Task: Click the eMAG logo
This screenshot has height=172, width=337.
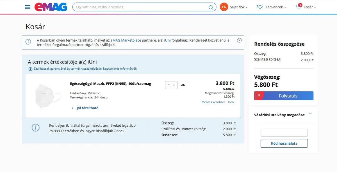Action: click(x=51, y=7)
